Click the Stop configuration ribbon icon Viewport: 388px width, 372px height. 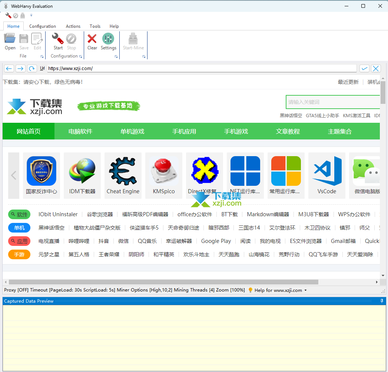(71, 42)
